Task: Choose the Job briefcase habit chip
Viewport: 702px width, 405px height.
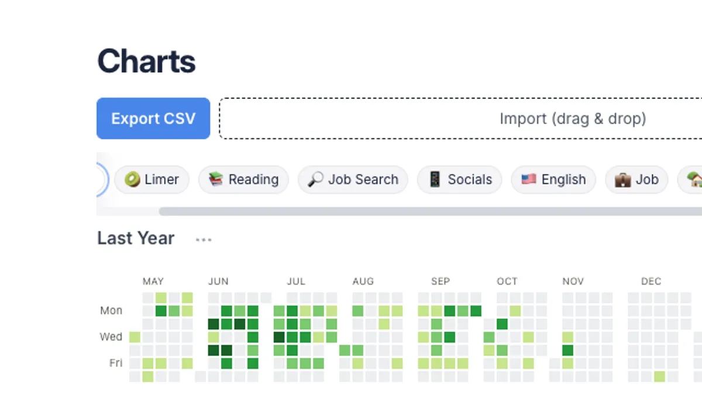Action: 636,180
